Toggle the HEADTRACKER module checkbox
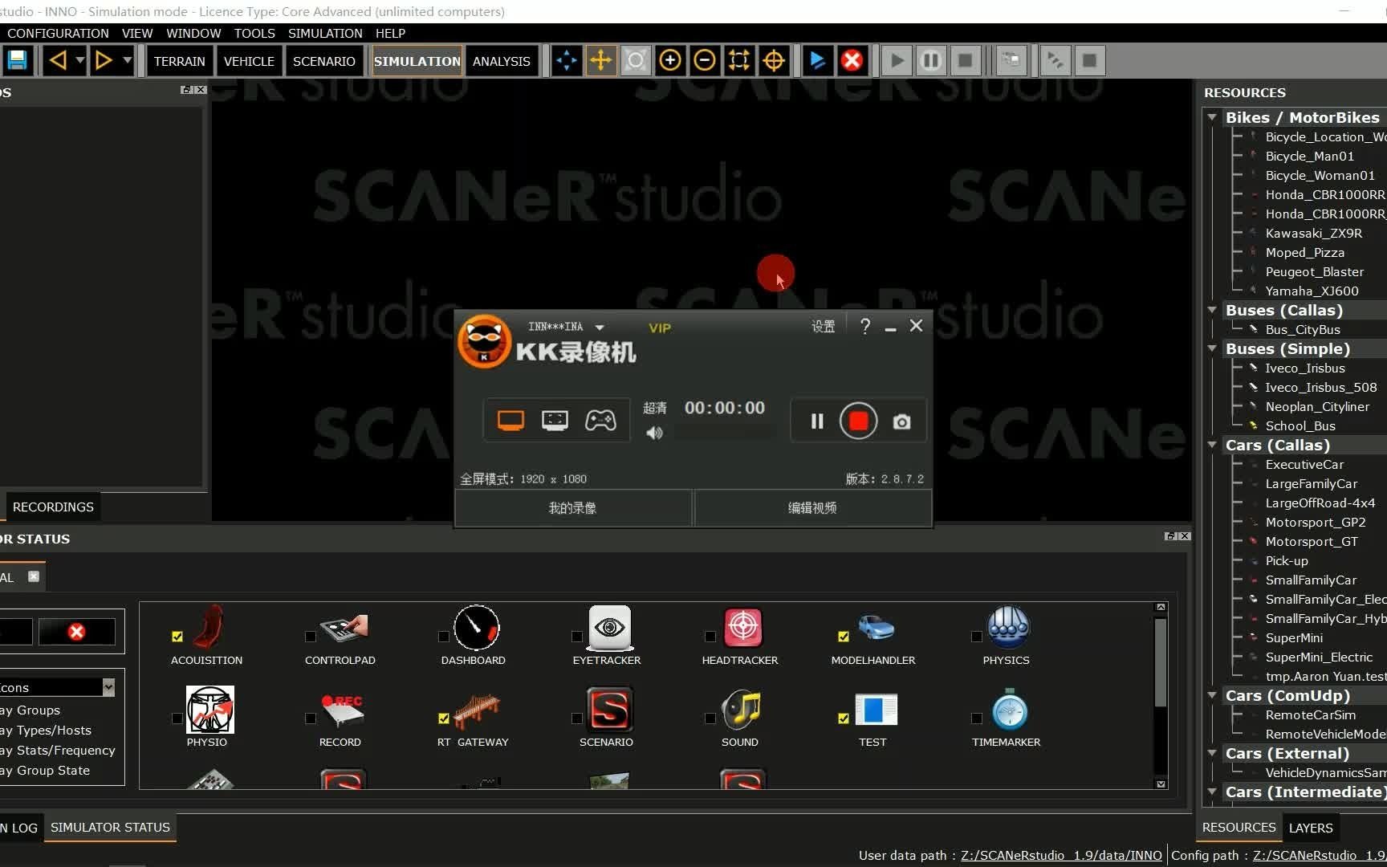Viewport: 1387px width, 867px height. point(710,637)
